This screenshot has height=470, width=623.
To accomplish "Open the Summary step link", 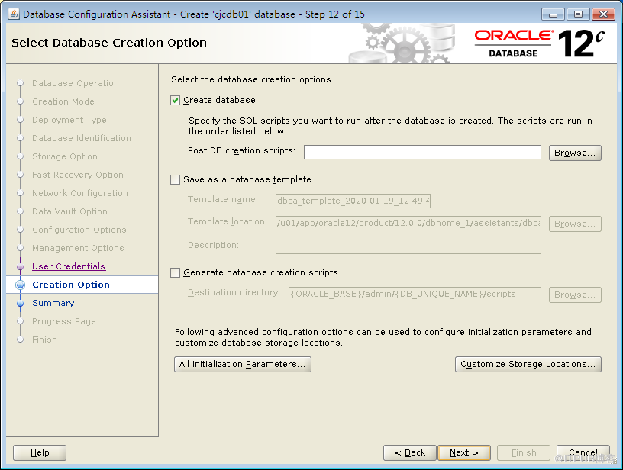I will click(53, 303).
